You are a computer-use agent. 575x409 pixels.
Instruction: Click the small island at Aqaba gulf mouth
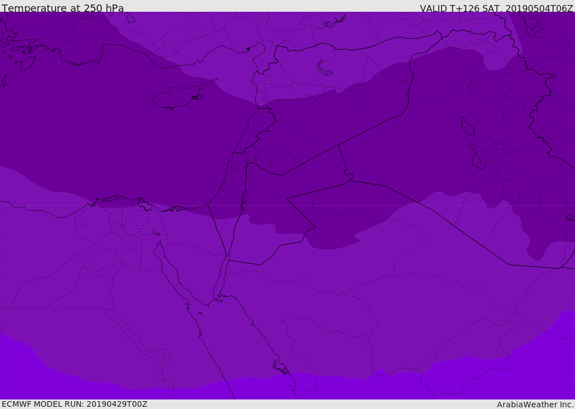(218, 300)
